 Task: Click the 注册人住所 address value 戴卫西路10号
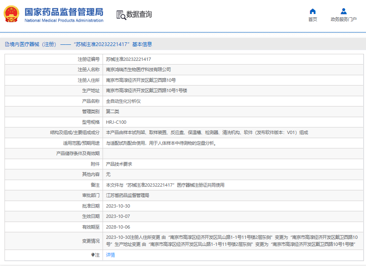(141, 80)
